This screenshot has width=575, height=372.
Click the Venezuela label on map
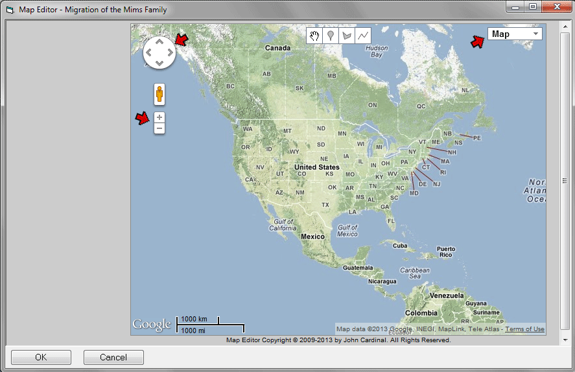(x=447, y=296)
